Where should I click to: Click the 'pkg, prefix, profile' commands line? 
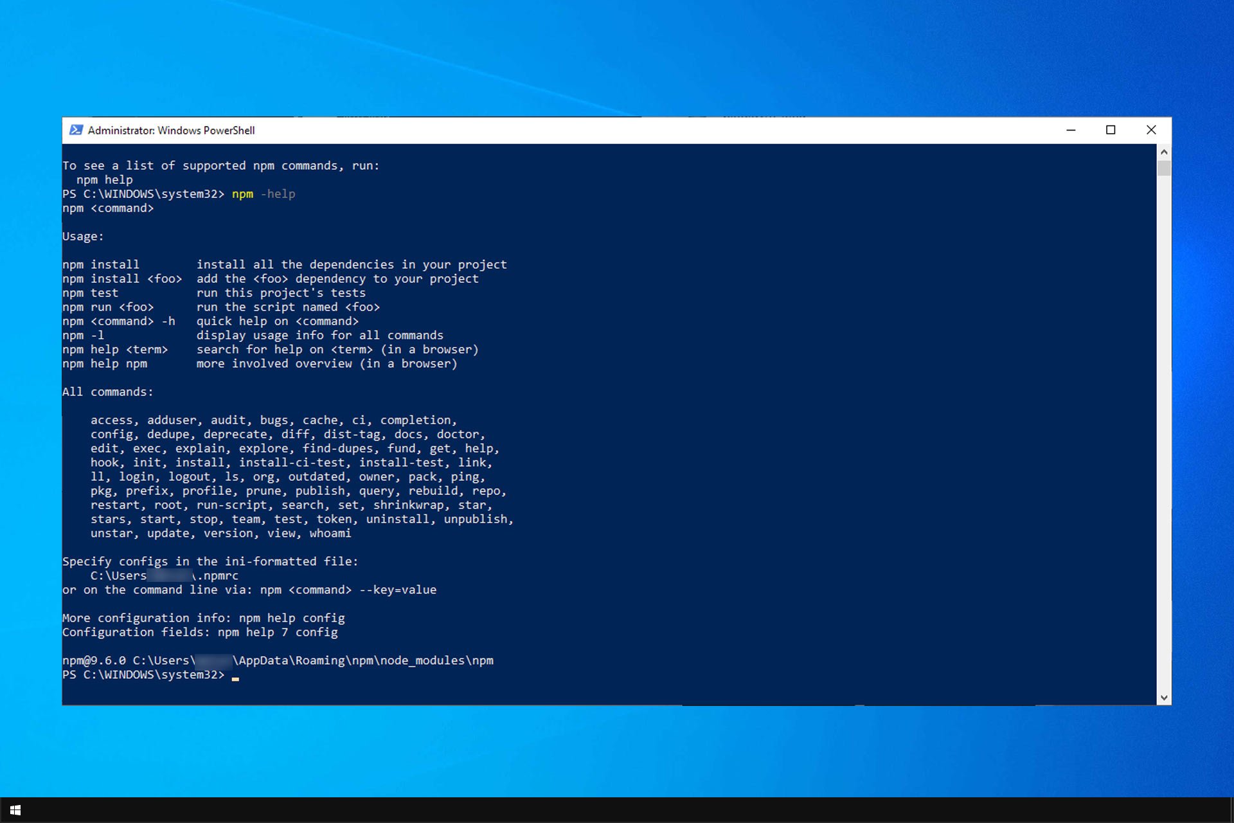pos(299,491)
